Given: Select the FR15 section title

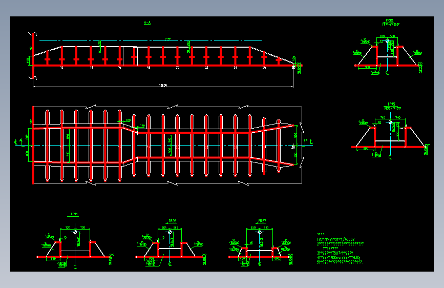Looking at the screenshot, I should click(391, 104).
